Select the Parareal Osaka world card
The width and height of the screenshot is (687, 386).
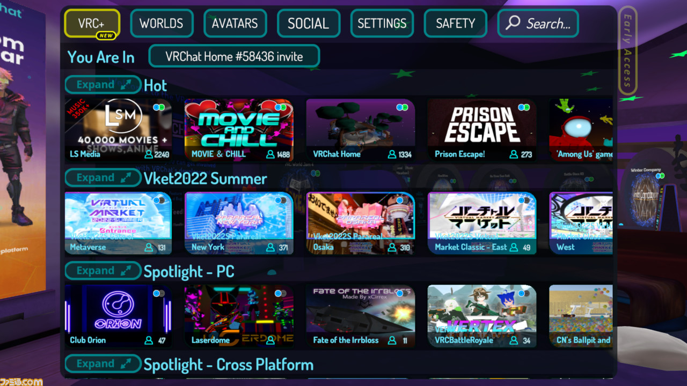(360, 223)
